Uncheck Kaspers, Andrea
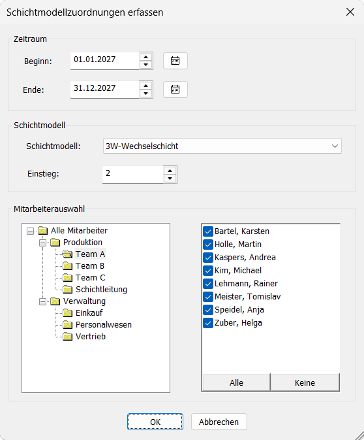This screenshot has width=364, height=440. (208, 258)
